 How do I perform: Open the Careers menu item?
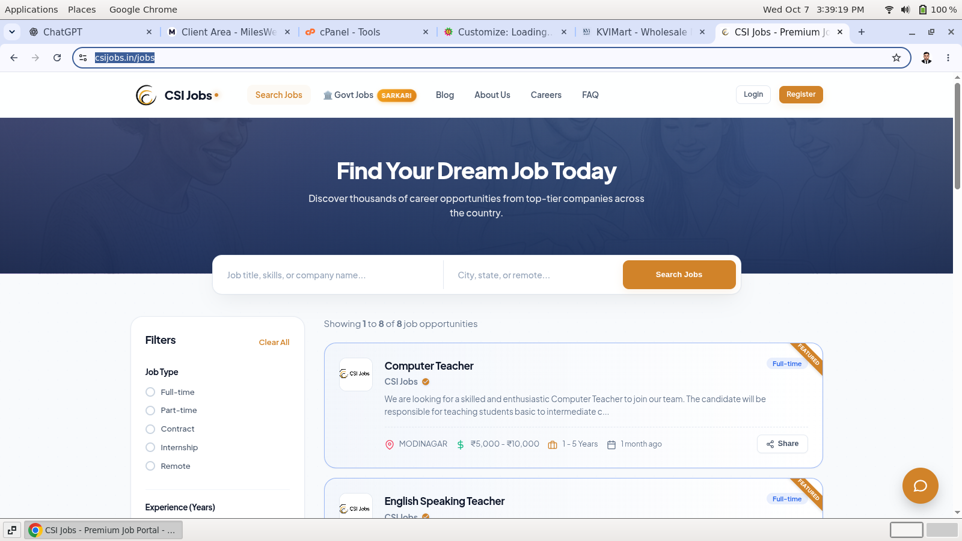[546, 95]
